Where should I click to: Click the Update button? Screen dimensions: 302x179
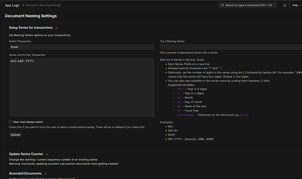(15, 135)
